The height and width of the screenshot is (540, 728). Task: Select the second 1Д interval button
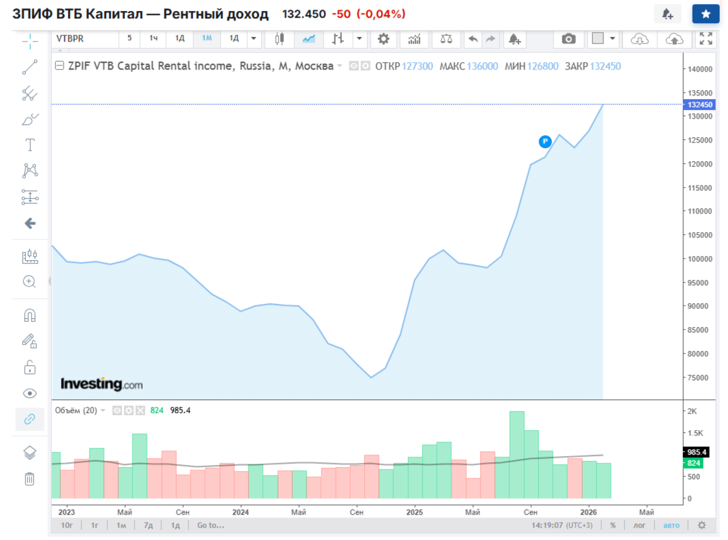tap(234, 38)
